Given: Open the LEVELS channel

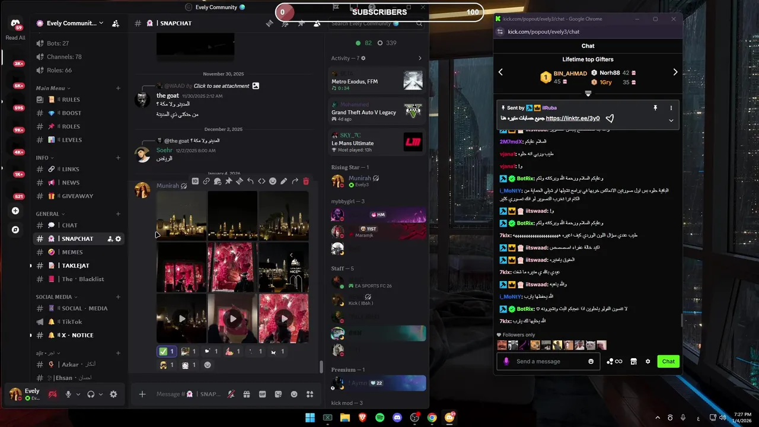Looking at the screenshot, I should pyautogui.click(x=77, y=140).
